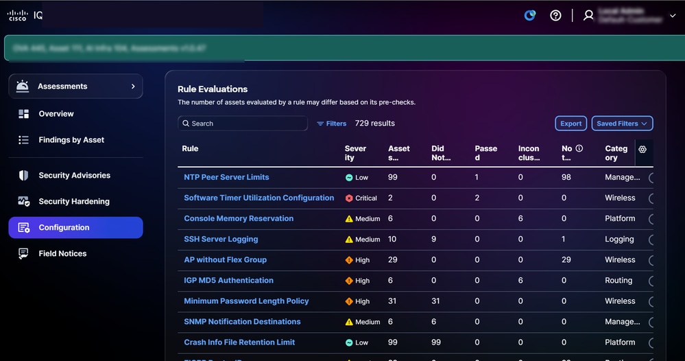Select radio button in Console Memory Reservation row
The height and width of the screenshot is (361, 685).
pyautogui.click(x=651, y=219)
